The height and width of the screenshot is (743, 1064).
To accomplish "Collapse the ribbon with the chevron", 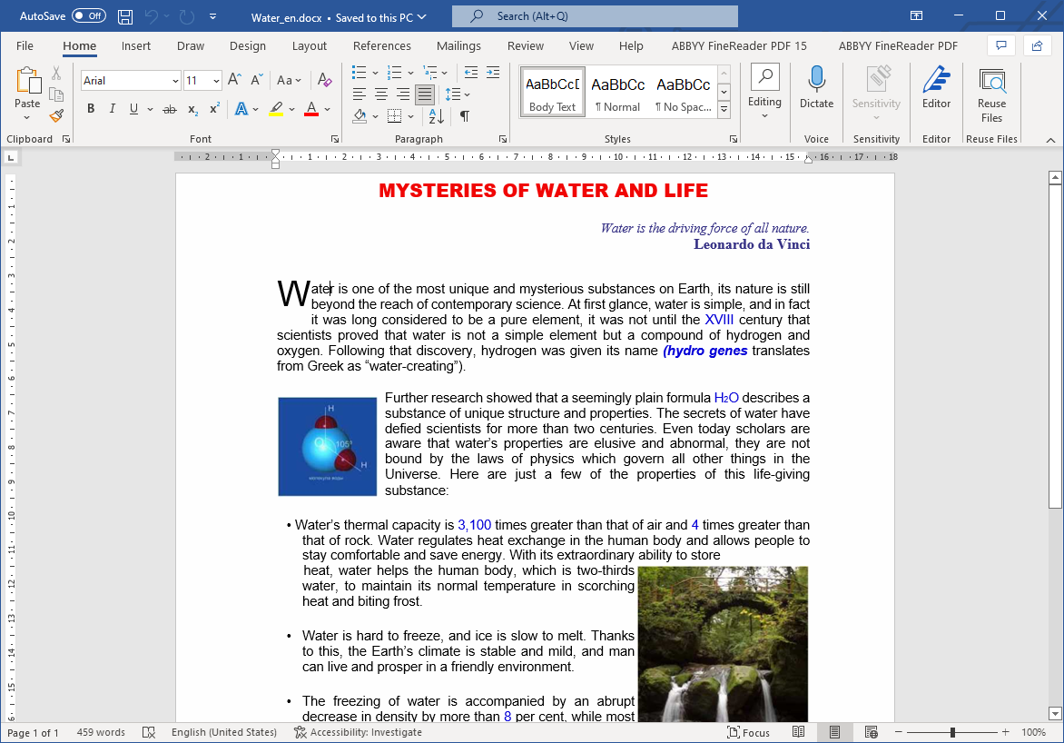I will pyautogui.click(x=1050, y=140).
